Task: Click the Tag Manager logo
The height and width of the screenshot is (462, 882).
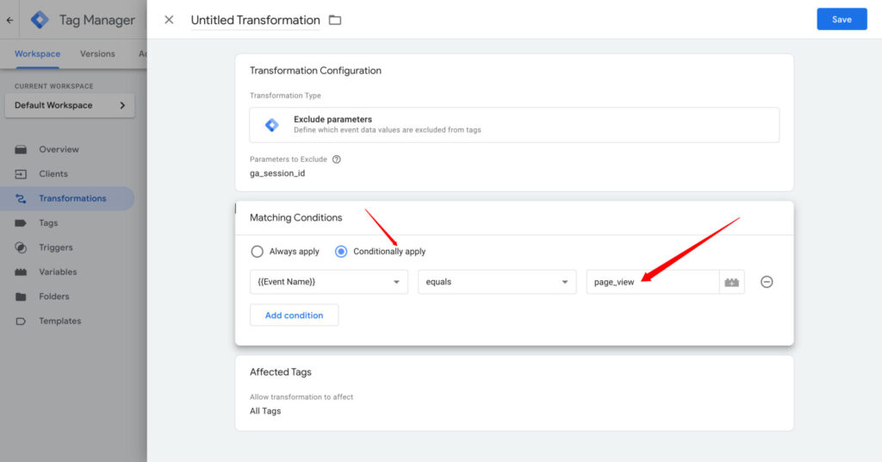Action: [x=40, y=20]
